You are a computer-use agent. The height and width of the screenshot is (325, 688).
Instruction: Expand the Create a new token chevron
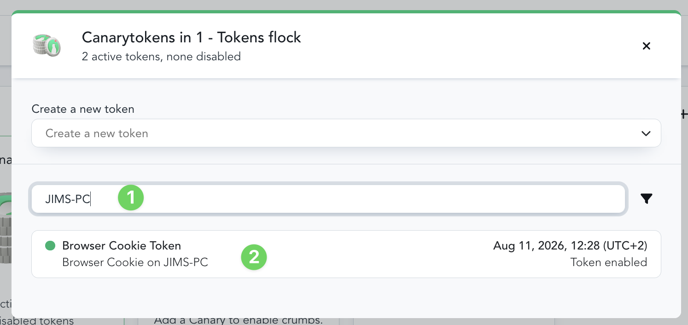(646, 133)
